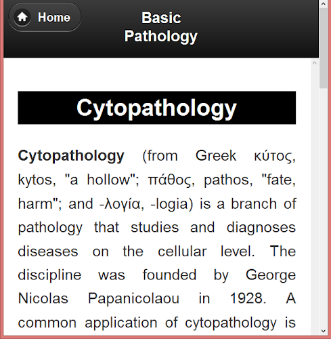Click the word George in the text
This screenshot has height=339, width=331.
[271, 275]
